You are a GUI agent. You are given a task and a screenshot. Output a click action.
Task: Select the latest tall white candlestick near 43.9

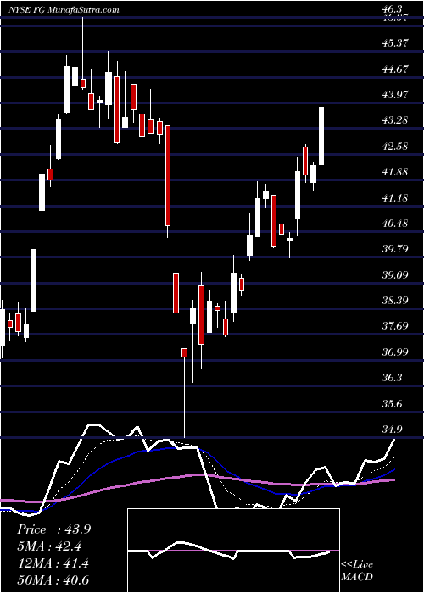pos(321,136)
